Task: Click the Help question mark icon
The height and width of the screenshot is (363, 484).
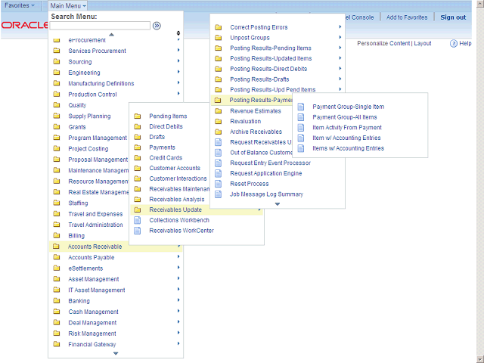Action: 453,44
